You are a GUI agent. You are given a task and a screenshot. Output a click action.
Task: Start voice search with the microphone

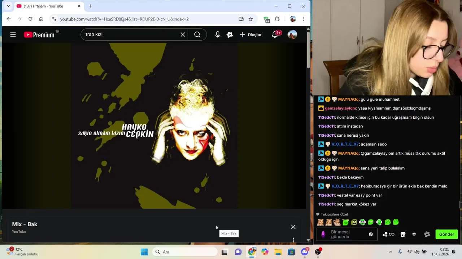point(218,35)
